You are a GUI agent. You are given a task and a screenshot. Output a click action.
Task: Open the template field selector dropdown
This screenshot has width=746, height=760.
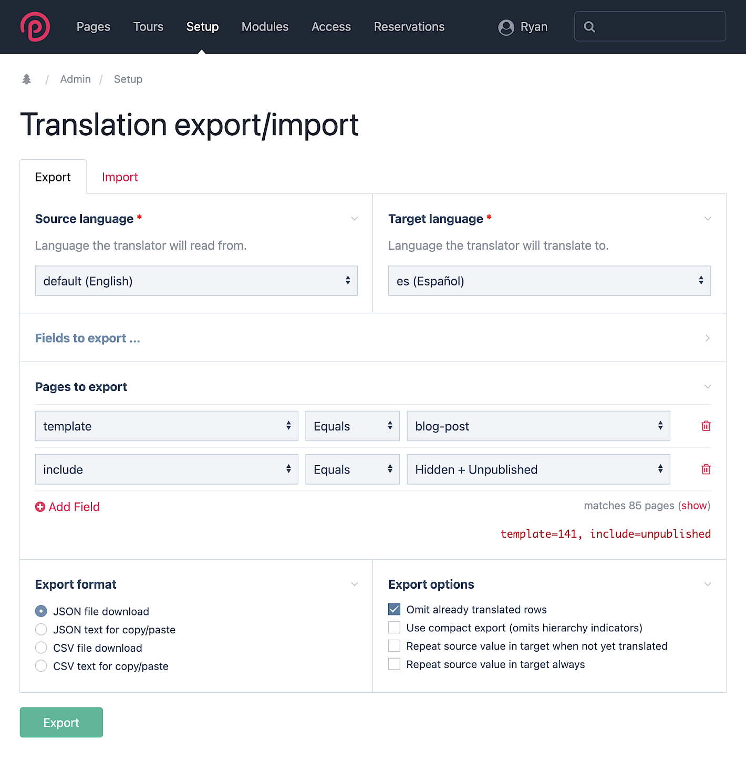coord(167,426)
